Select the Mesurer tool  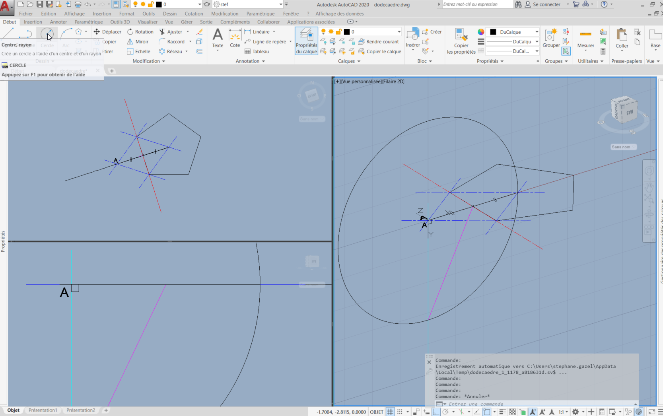coord(585,38)
